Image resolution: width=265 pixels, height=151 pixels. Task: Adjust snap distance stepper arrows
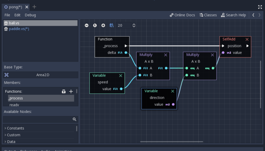pos(134,25)
